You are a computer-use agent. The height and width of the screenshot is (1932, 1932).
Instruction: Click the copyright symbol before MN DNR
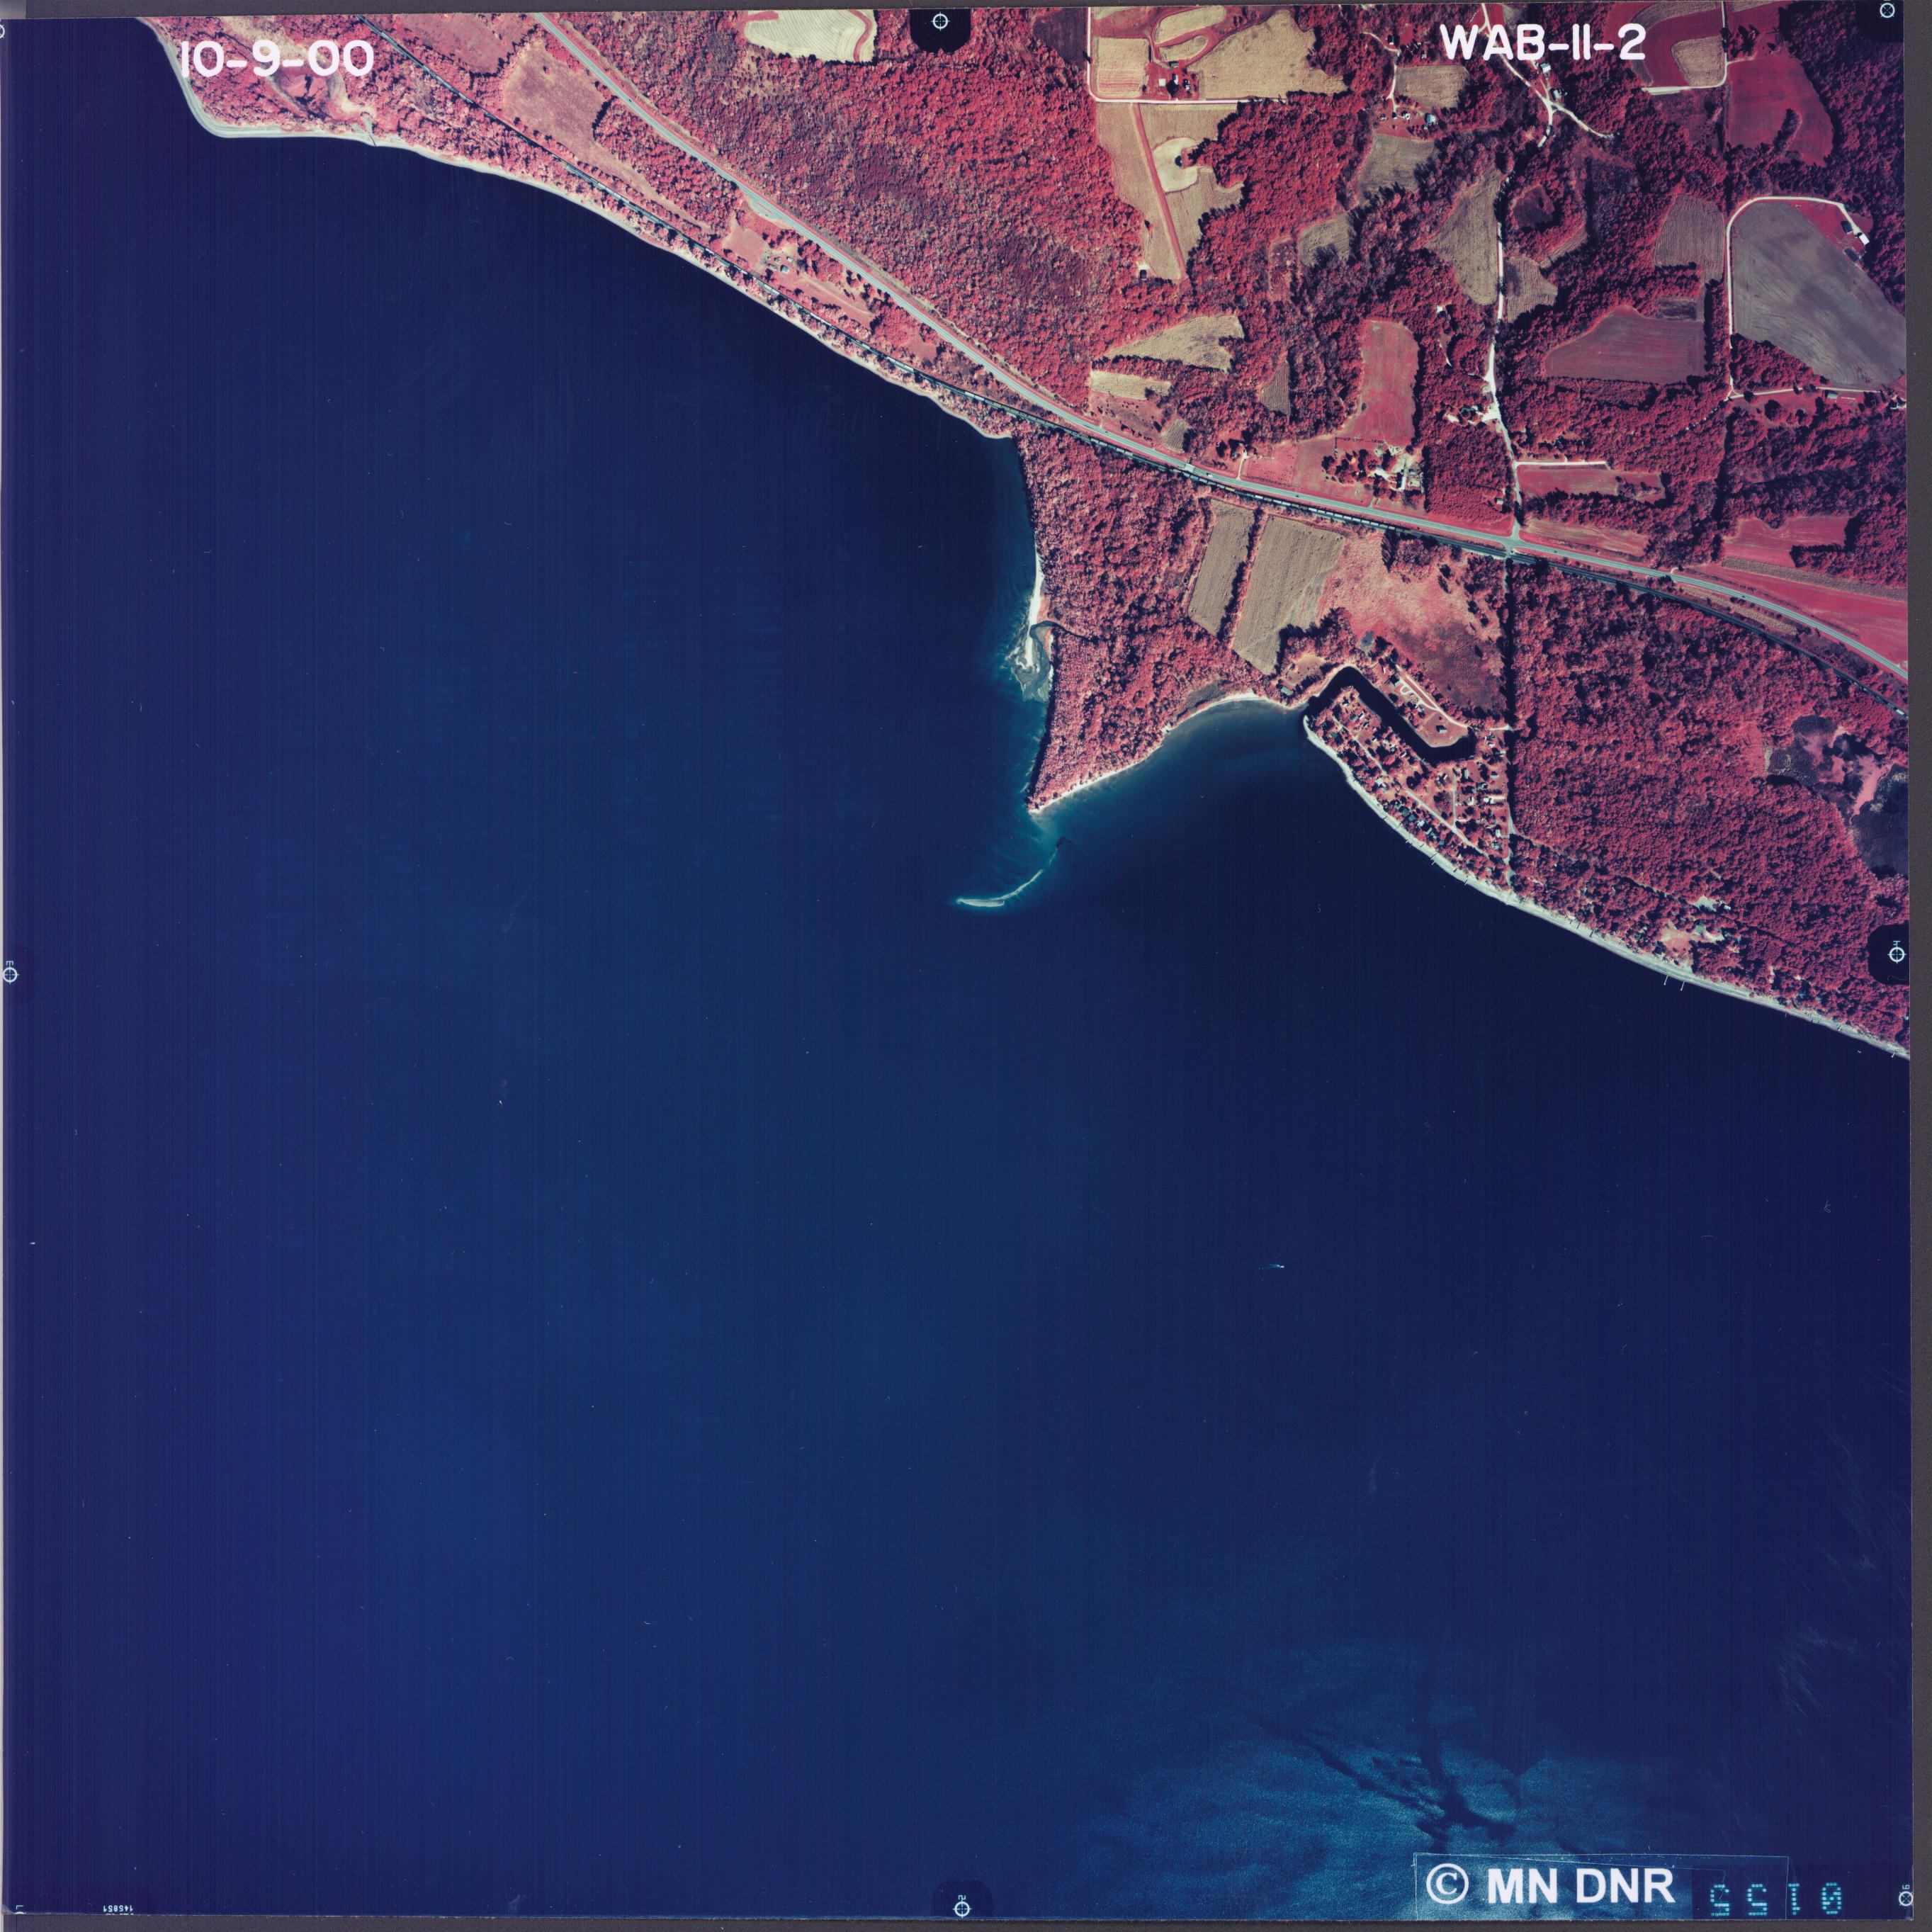click(x=1447, y=1884)
